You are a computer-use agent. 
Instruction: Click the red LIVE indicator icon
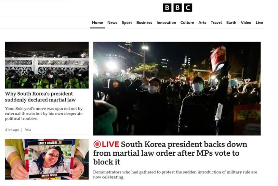point(97,144)
